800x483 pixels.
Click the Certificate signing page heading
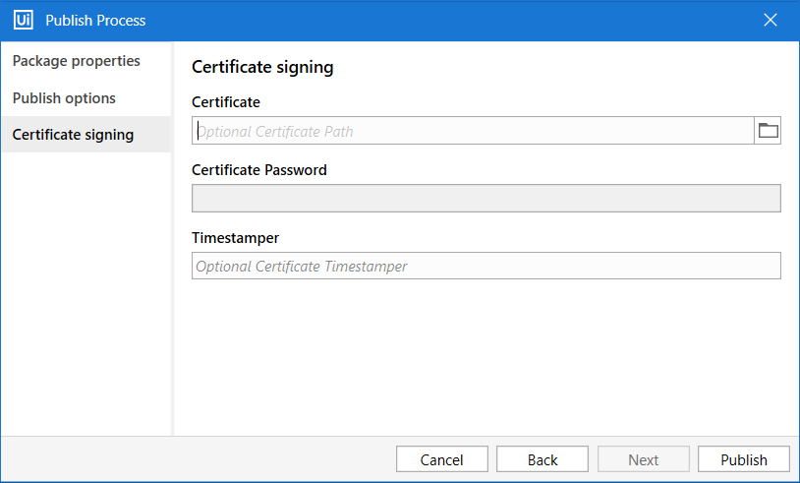tap(262, 67)
